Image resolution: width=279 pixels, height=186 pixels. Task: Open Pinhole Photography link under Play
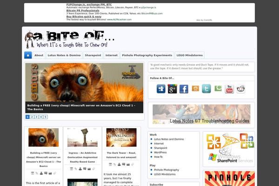point(166,170)
